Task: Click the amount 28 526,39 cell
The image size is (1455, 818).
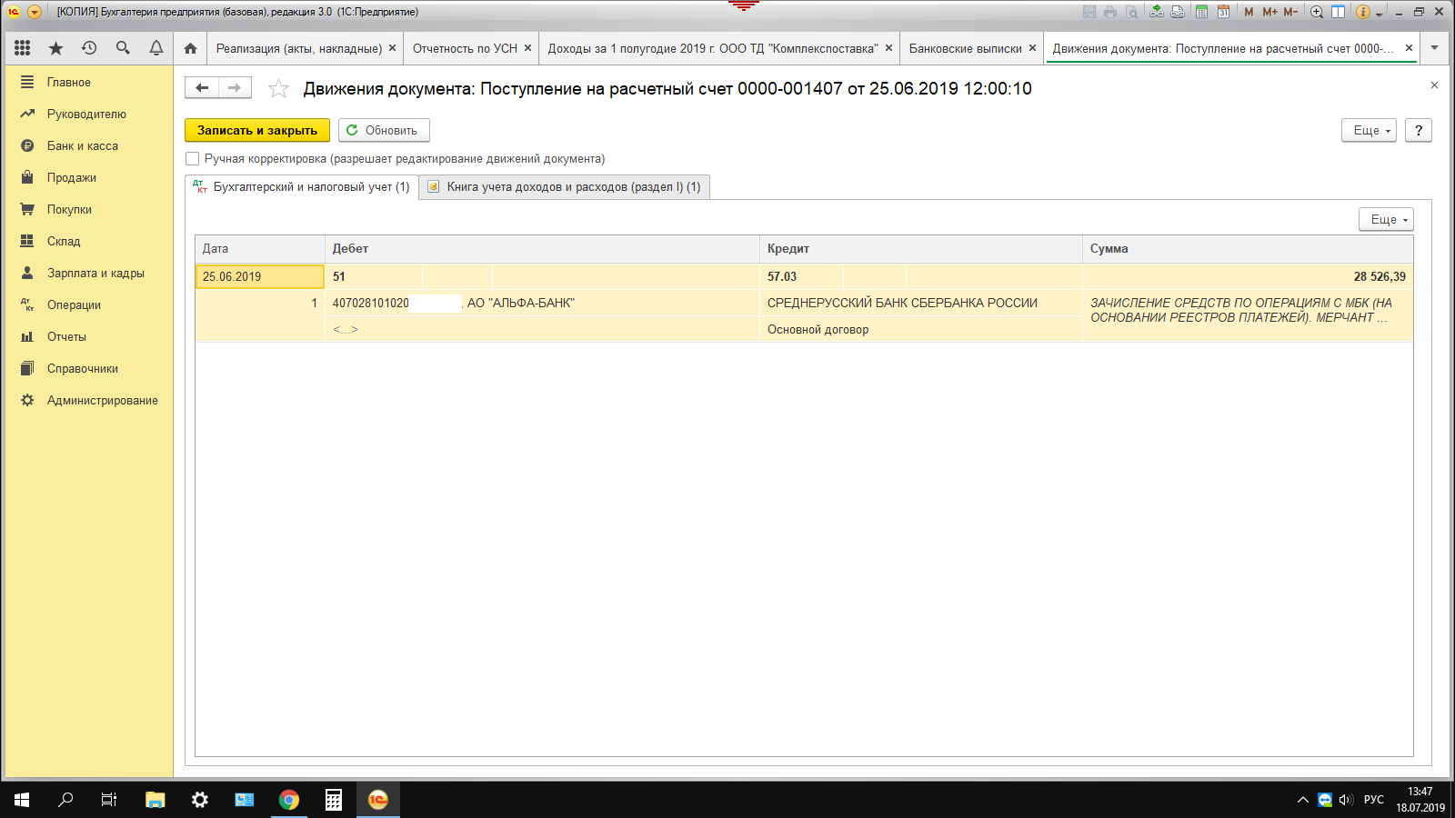Action: [x=1248, y=276]
